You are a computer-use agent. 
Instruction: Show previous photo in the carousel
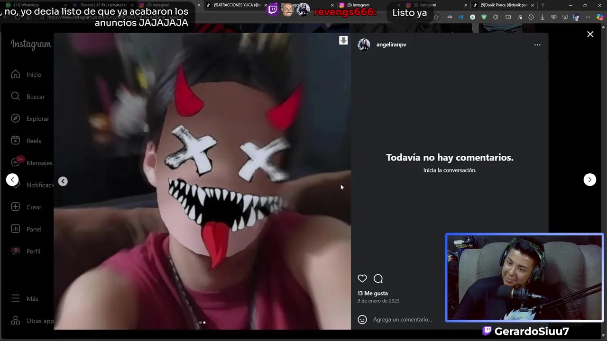(63, 181)
